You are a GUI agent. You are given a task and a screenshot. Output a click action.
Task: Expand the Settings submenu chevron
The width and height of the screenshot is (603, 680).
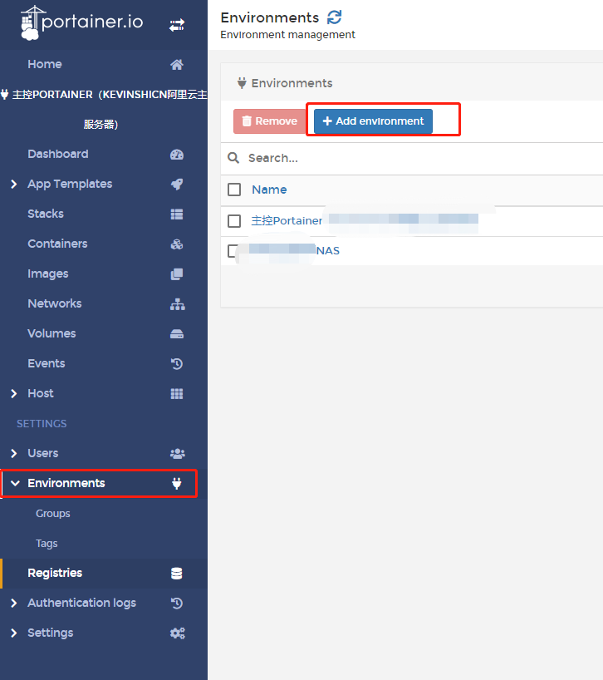coord(14,633)
